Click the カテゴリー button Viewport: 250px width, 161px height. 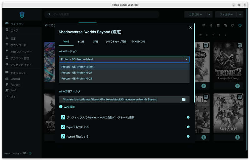pos(195,14)
